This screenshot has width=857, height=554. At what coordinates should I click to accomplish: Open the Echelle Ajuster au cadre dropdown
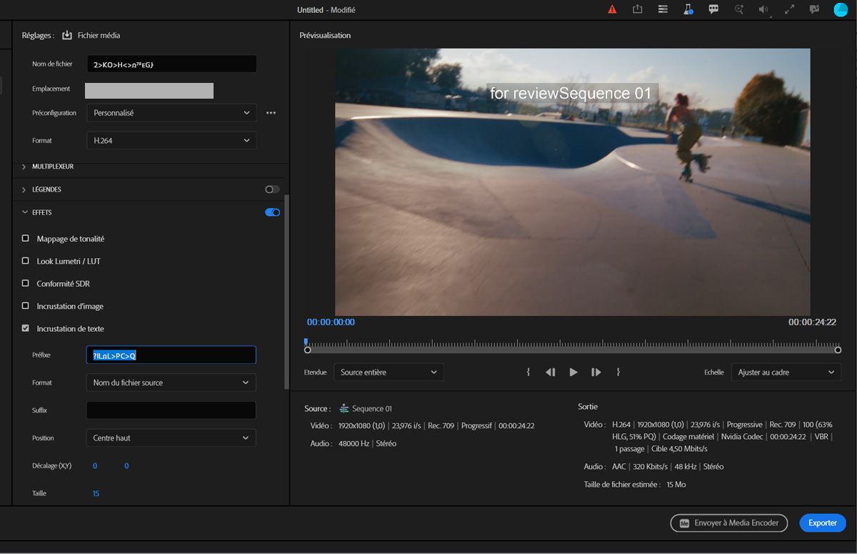point(786,372)
